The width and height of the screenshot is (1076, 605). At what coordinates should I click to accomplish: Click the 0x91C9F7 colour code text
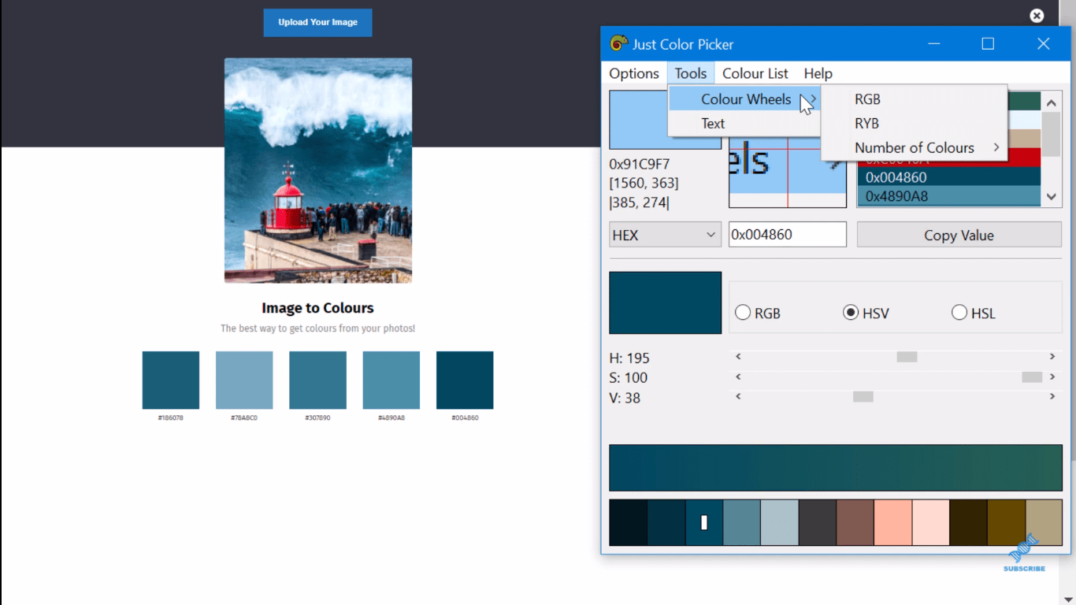[x=640, y=165]
